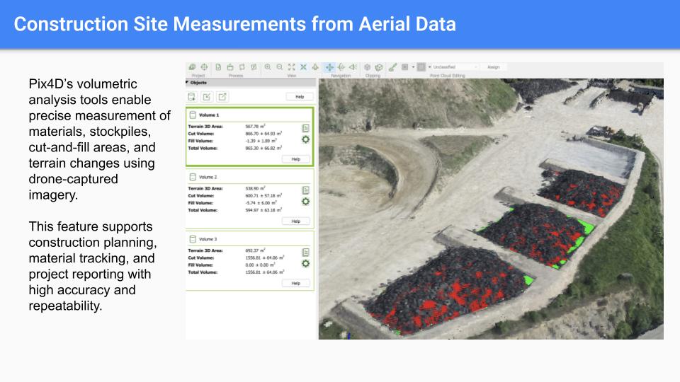Click Help button in Volume 1 panel
This screenshot has width=680, height=382.
click(x=295, y=159)
